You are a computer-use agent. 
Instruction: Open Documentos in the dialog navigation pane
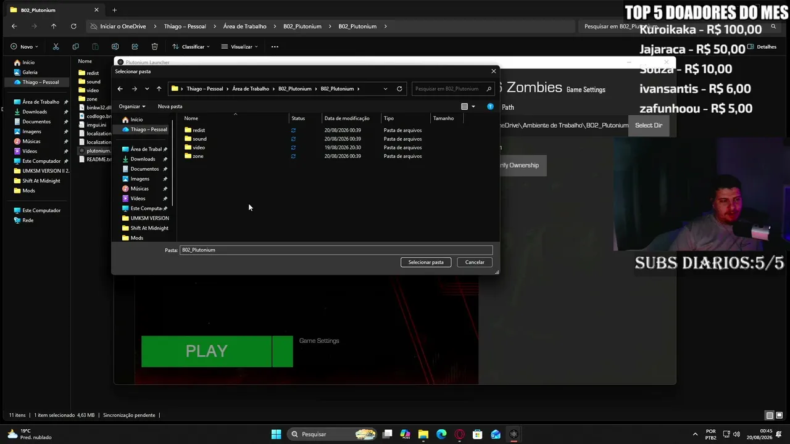144,169
